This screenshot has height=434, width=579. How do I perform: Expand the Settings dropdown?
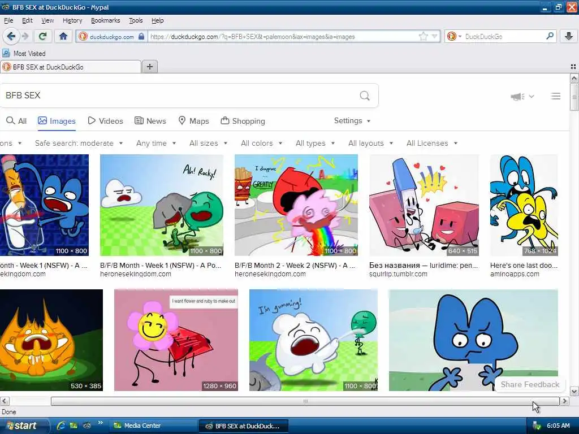pyautogui.click(x=352, y=121)
